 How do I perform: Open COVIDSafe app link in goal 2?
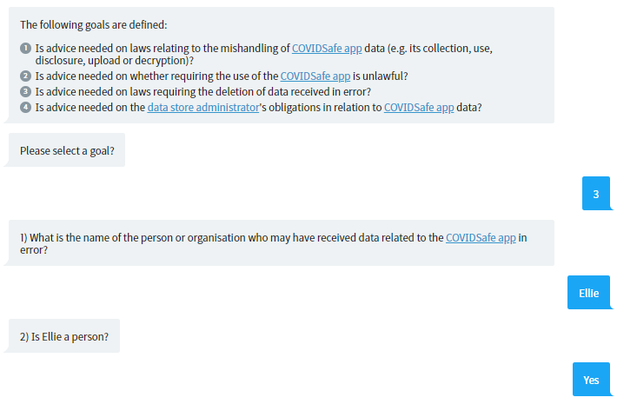[315, 76]
